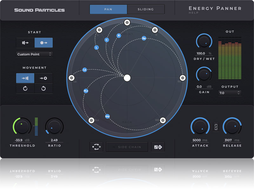The image size is (254, 190).
Task: Open the Help link
Action: (193, 13)
